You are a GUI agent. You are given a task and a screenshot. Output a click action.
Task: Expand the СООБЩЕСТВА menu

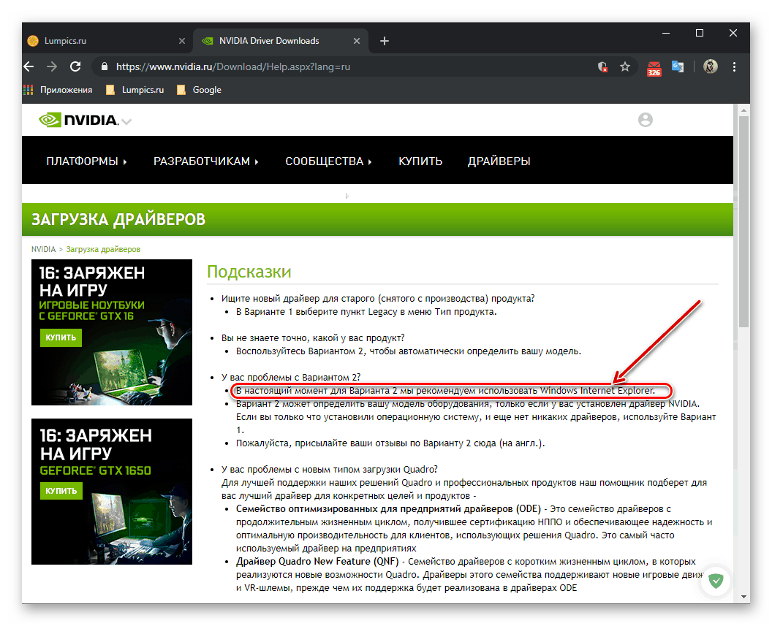point(328,161)
